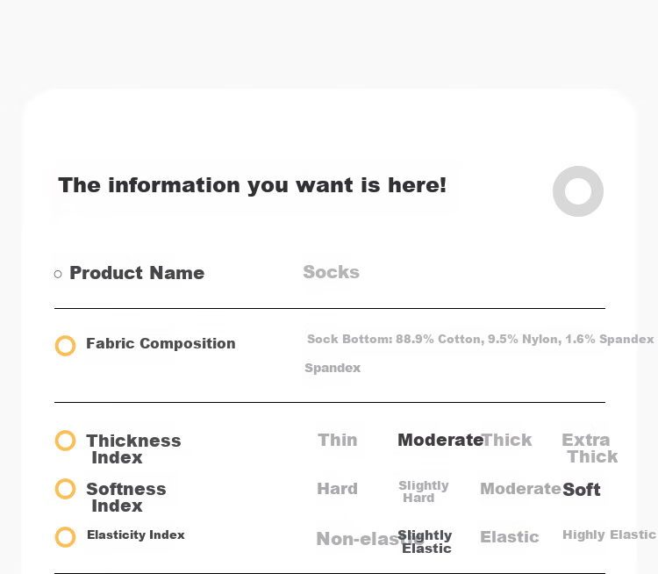Choose the Soft softness level

tap(581, 490)
